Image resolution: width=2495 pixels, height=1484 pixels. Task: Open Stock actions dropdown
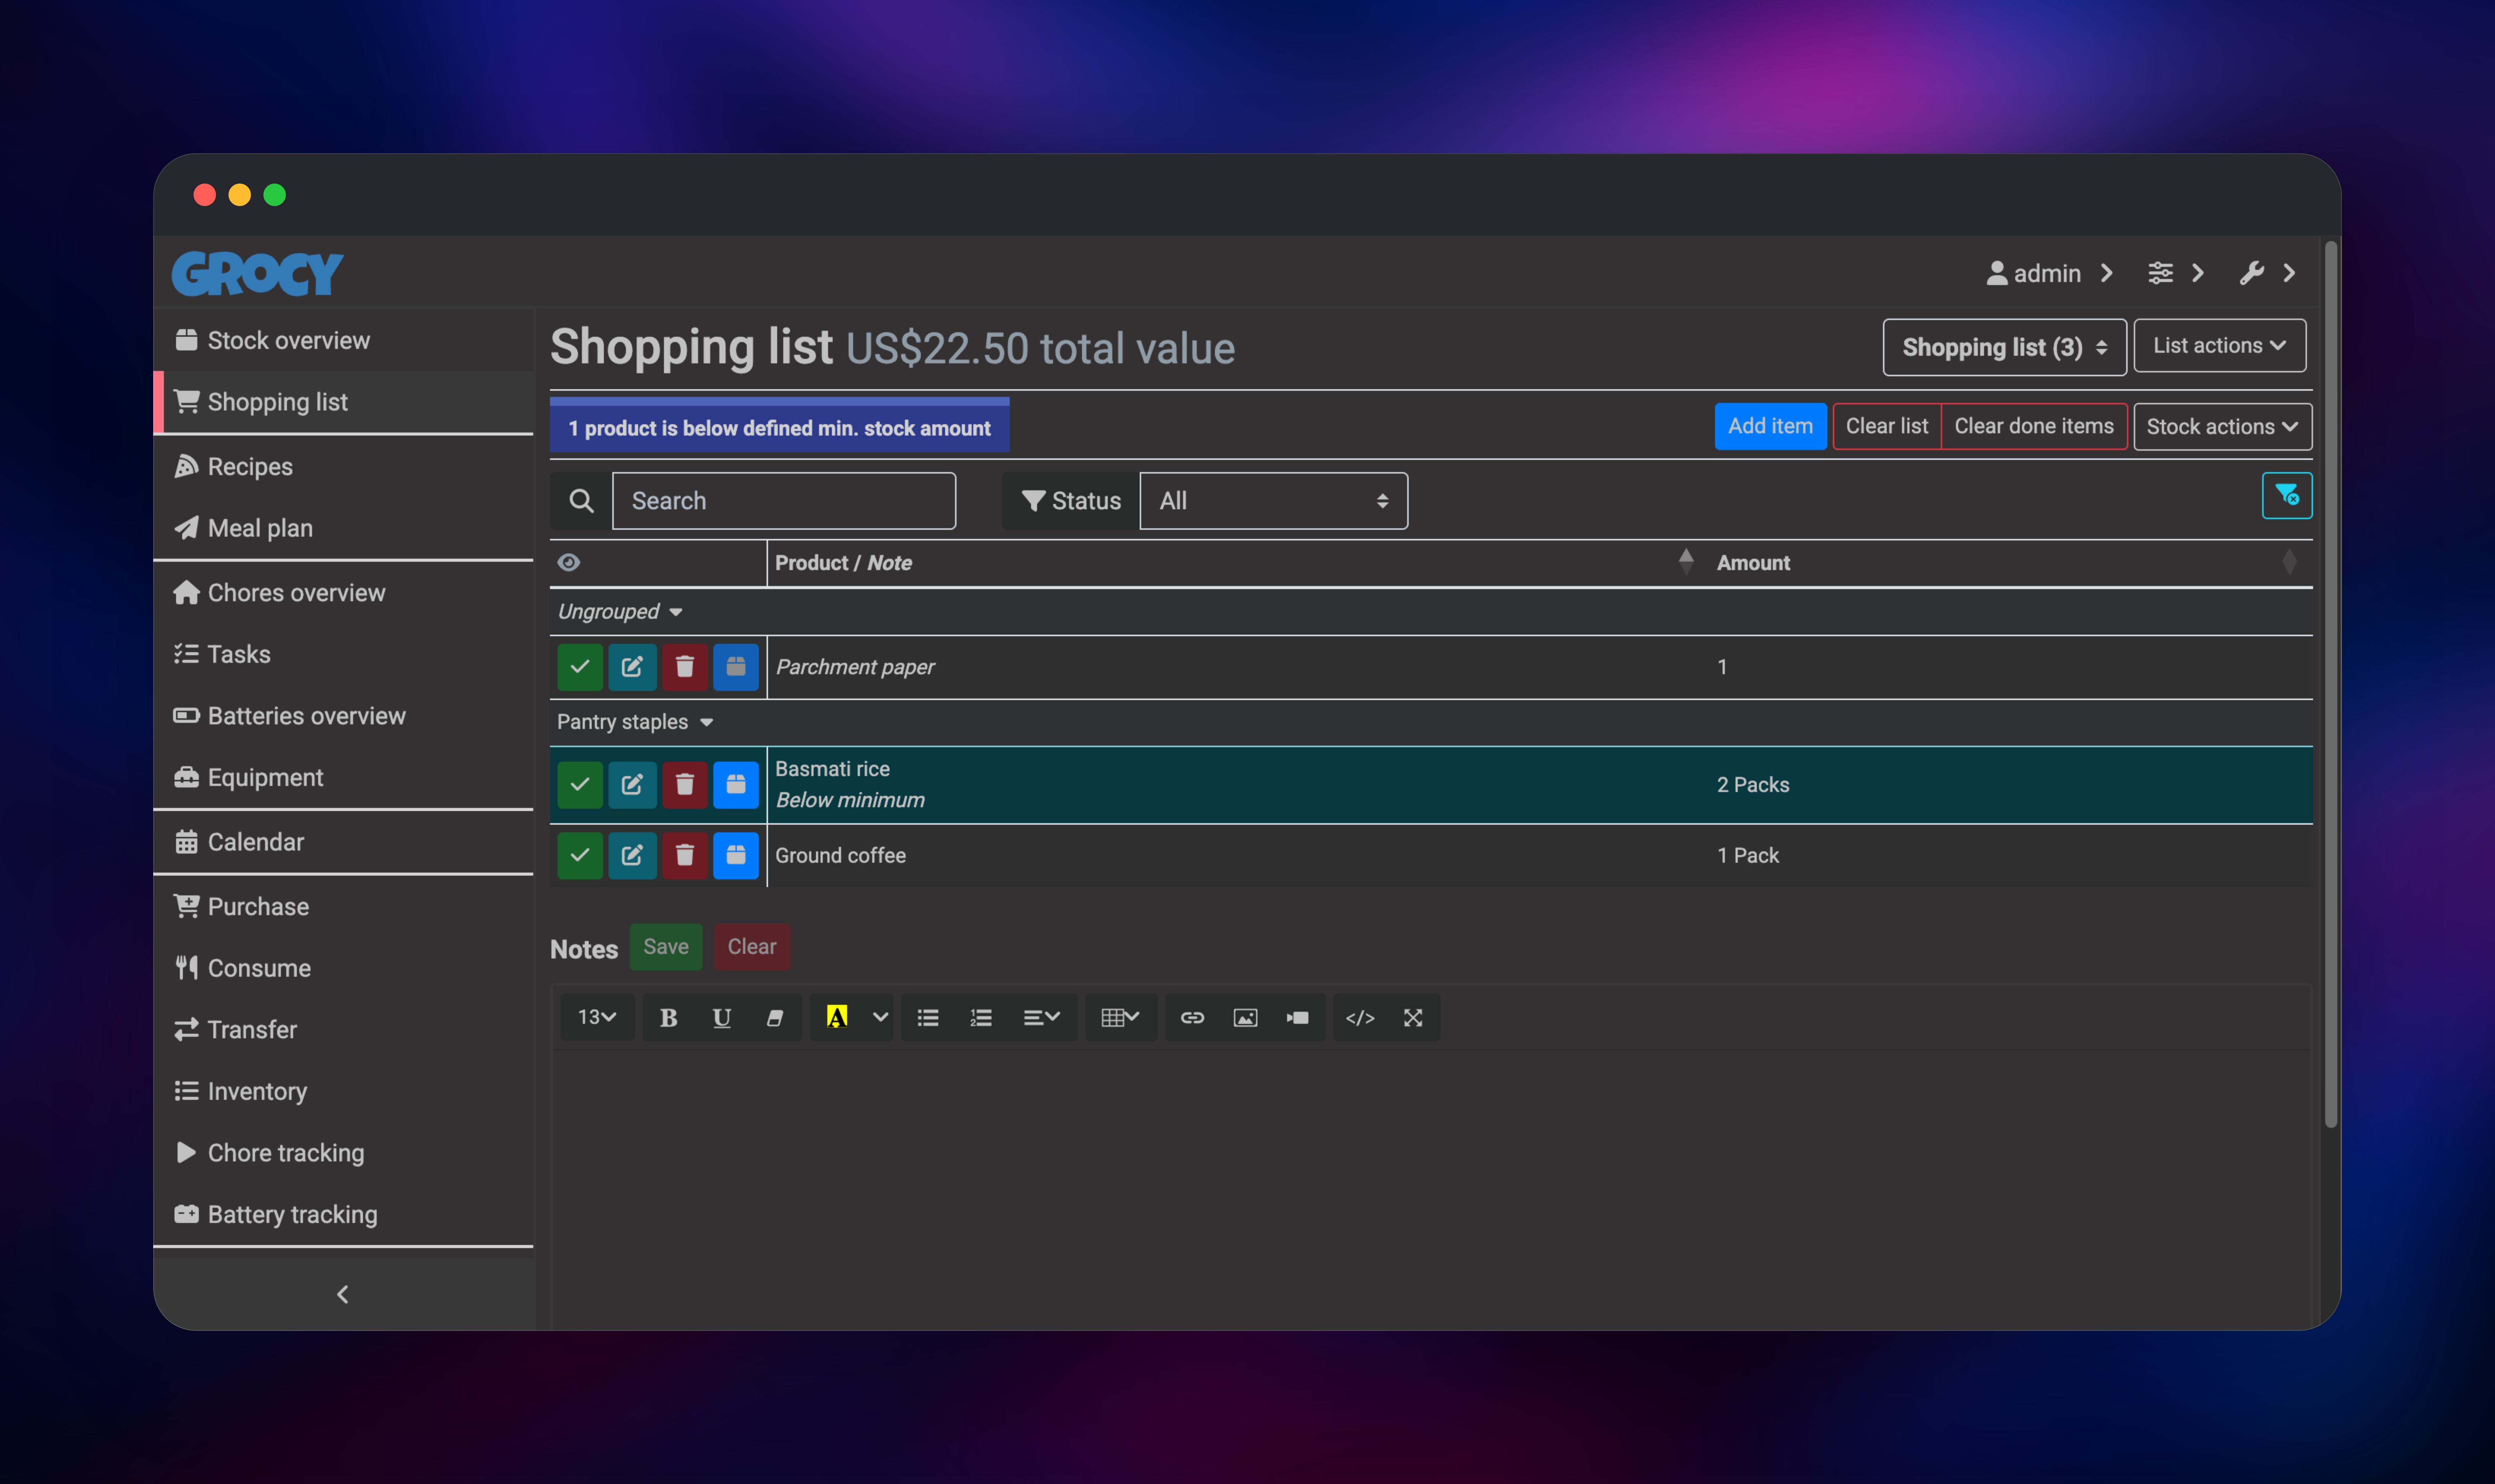pyautogui.click(x=2222, y=427)
